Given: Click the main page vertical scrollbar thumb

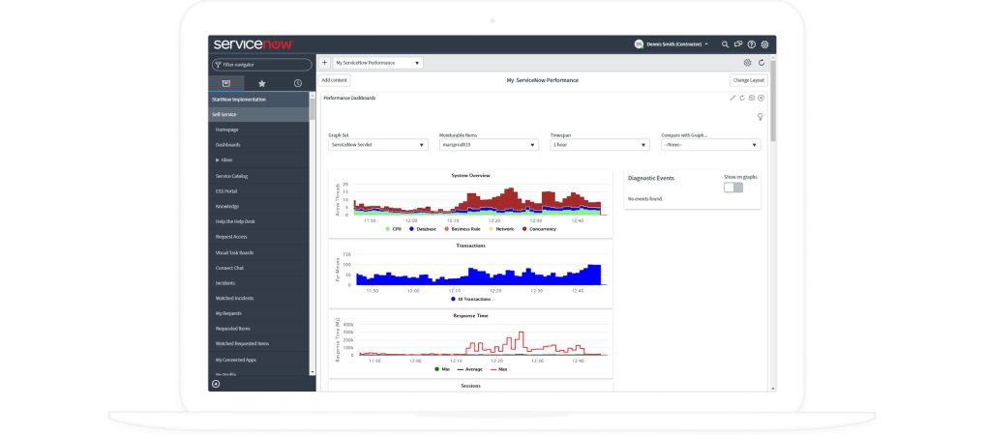Looking at the screenshot, I should pos(773,101).
